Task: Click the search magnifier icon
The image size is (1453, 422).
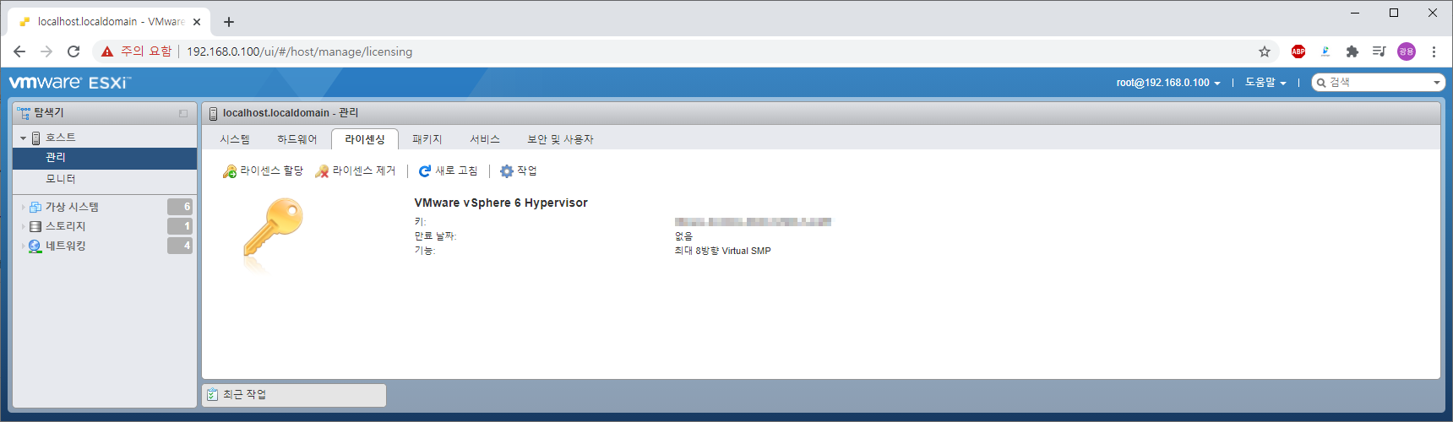Action: click(x=1321, y=83)
